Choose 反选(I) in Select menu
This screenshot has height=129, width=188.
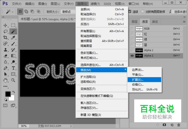102,24
